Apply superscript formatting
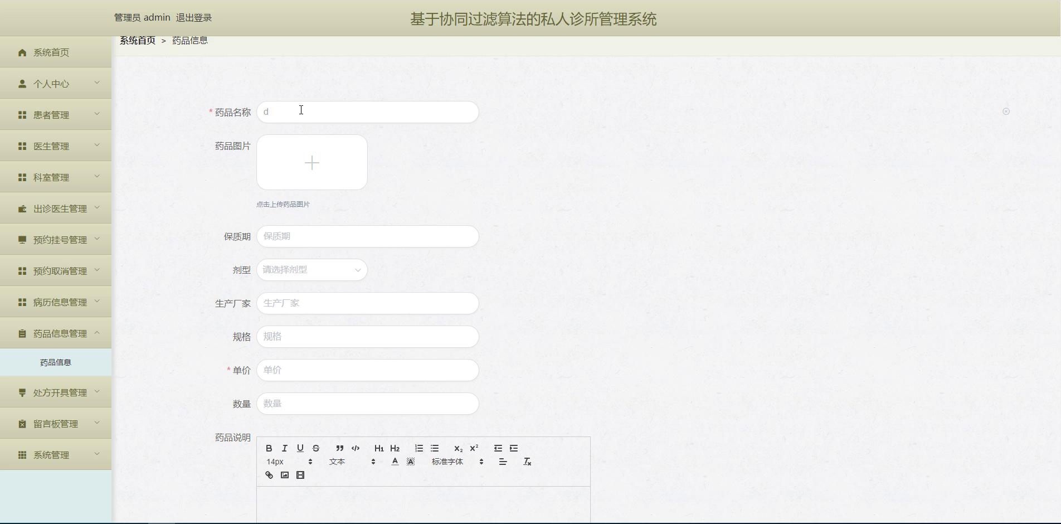Viewport: 1061px width, 524px height. 474,448
